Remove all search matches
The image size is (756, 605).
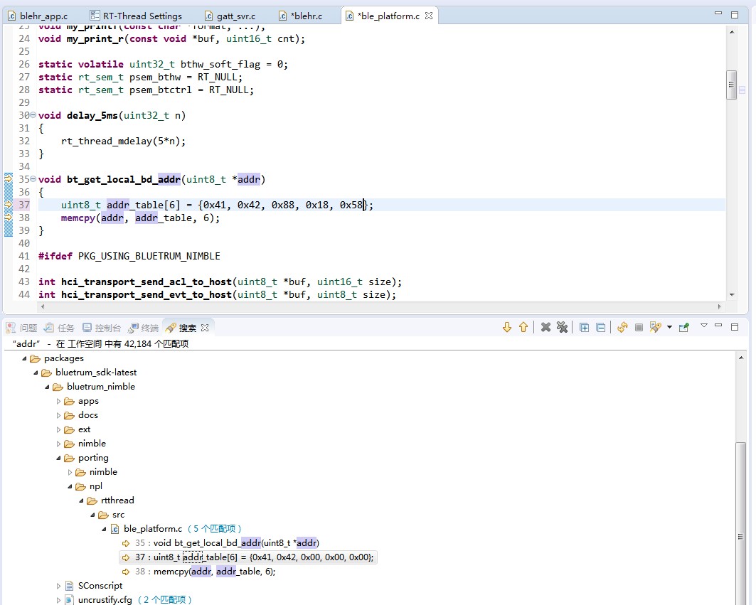(562, 327)
